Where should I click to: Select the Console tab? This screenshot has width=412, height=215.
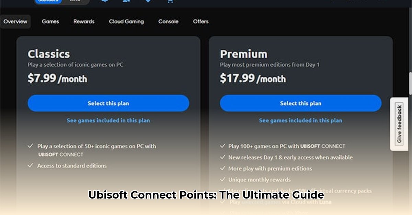[x=168, y=22]
